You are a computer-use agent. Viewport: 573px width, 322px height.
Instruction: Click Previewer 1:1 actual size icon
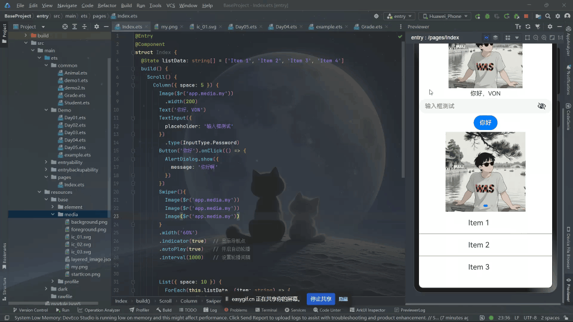click(560, 38)
